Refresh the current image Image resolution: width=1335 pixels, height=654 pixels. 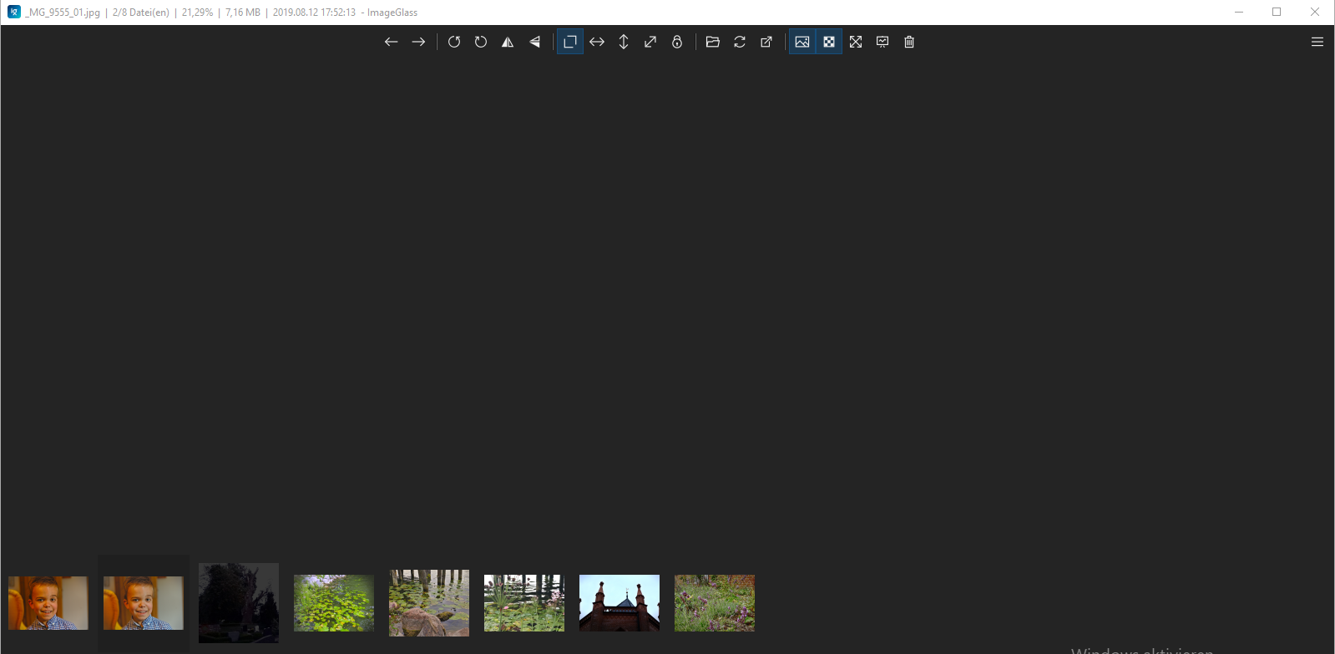(740, 42)
